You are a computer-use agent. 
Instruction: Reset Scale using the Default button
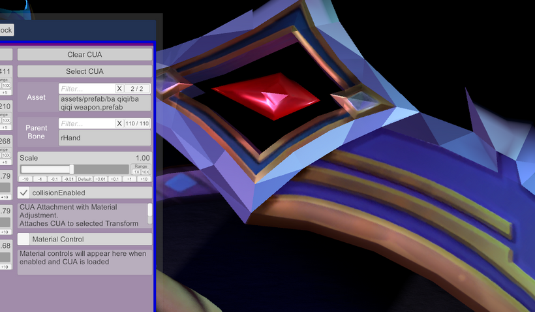[x=85, y=179]
